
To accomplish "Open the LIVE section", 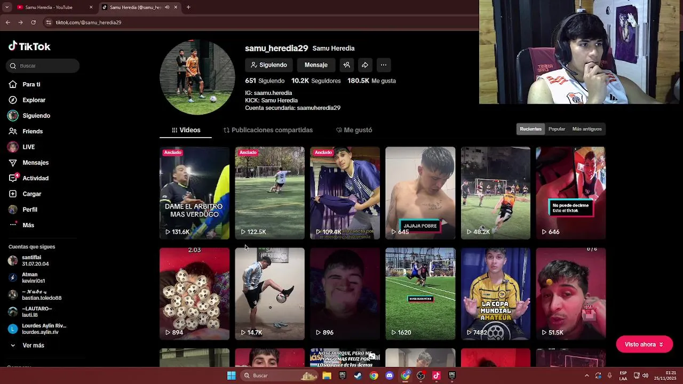I will [x=22, y=147].
